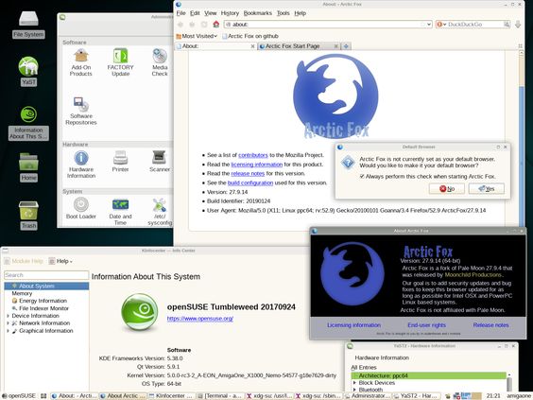Open Add-On Products in YaST

(x=81, y=62)
